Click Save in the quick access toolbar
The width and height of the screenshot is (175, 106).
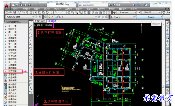[x=21, y=5]
